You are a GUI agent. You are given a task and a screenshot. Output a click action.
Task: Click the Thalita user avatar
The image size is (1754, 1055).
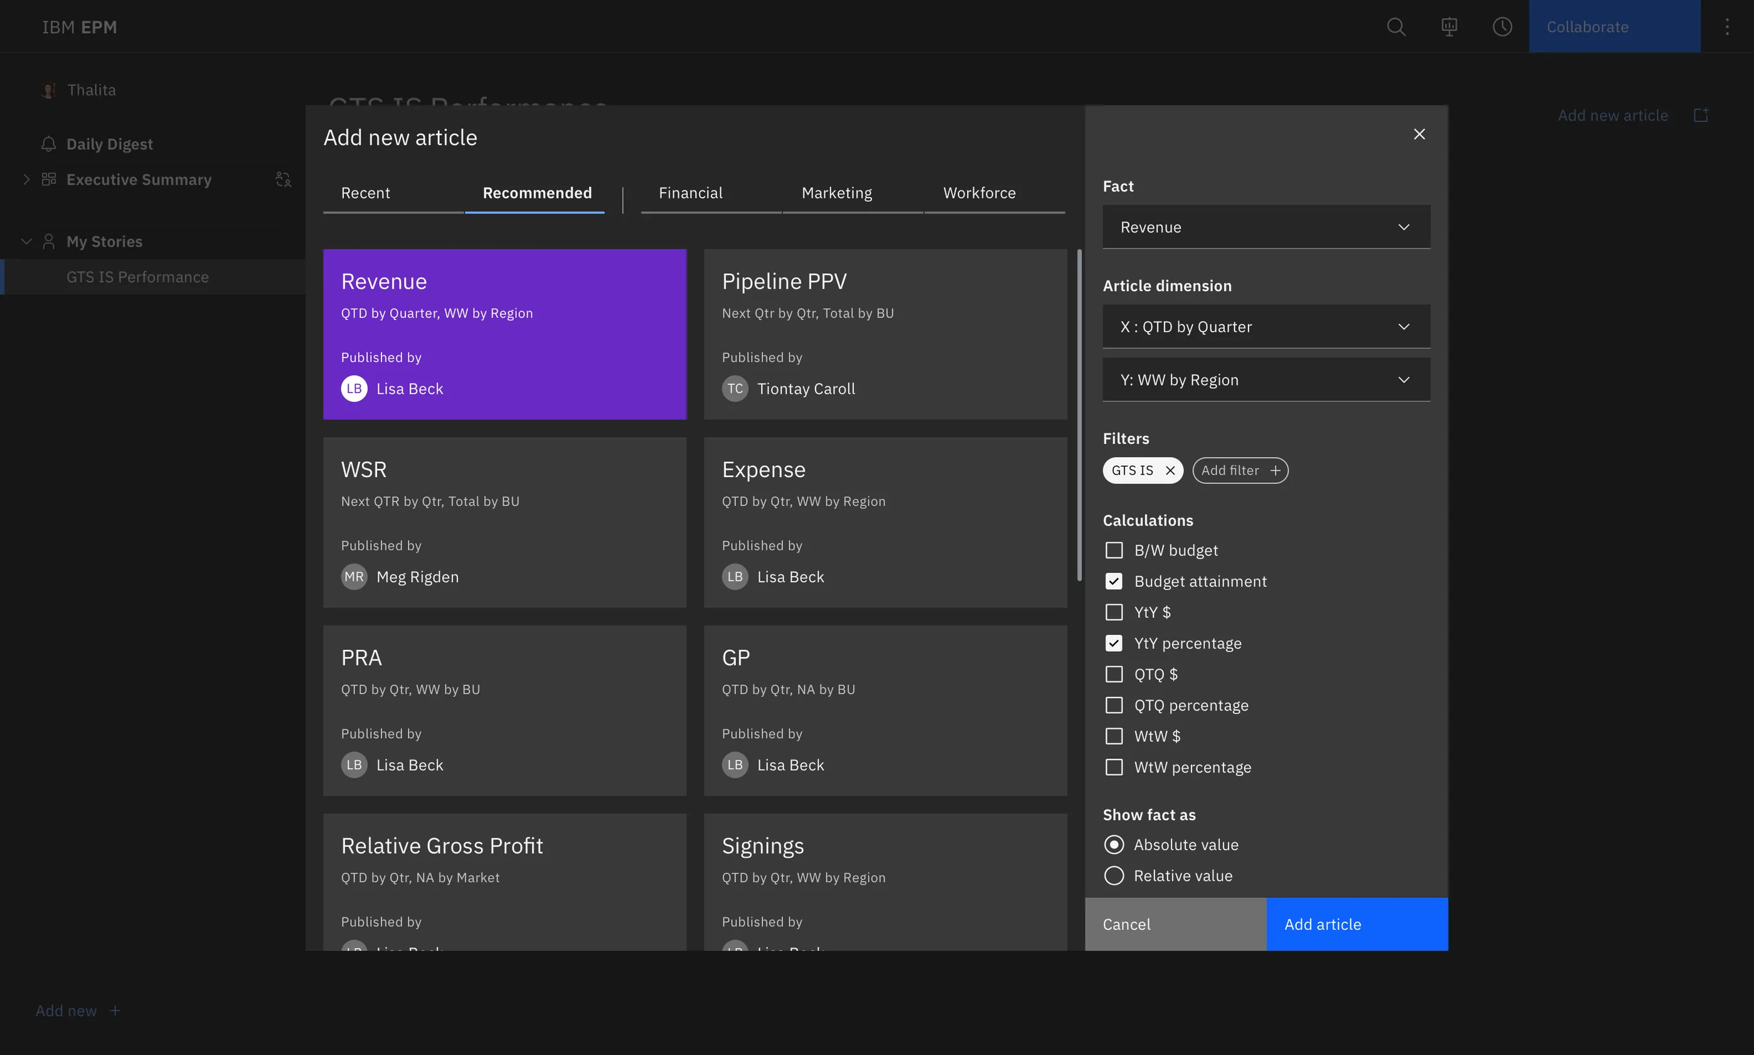click(x=48, y=90)
